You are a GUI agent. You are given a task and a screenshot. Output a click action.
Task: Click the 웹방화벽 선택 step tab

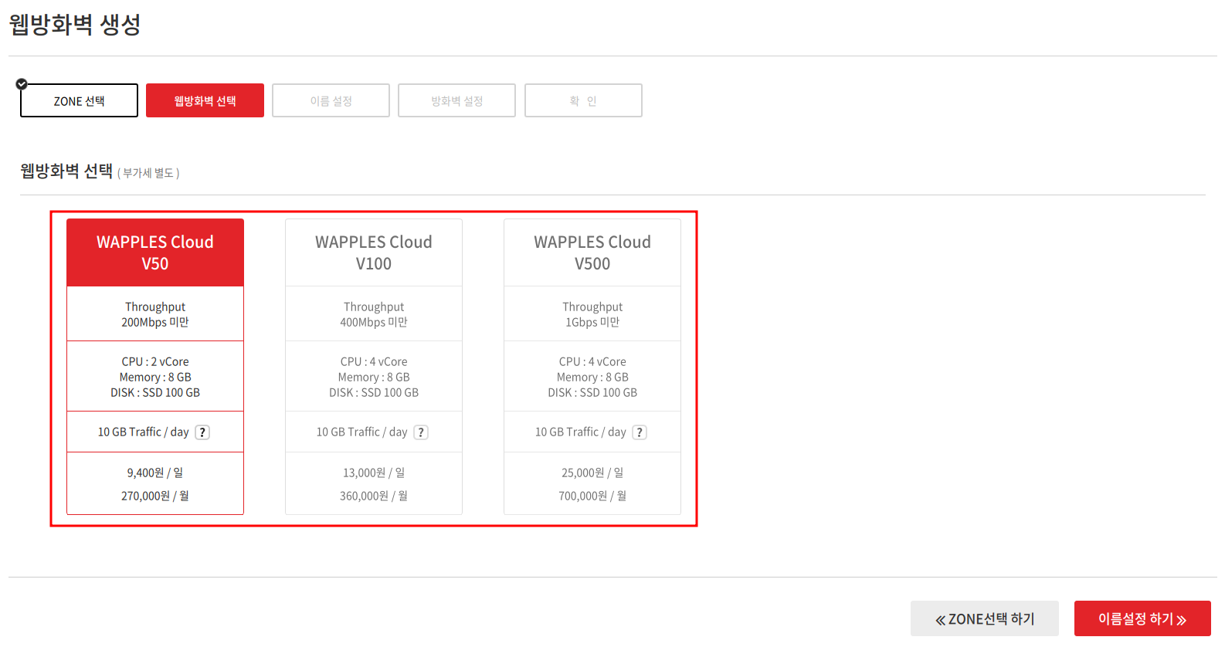pyautogui.click(x=205, y=100)
